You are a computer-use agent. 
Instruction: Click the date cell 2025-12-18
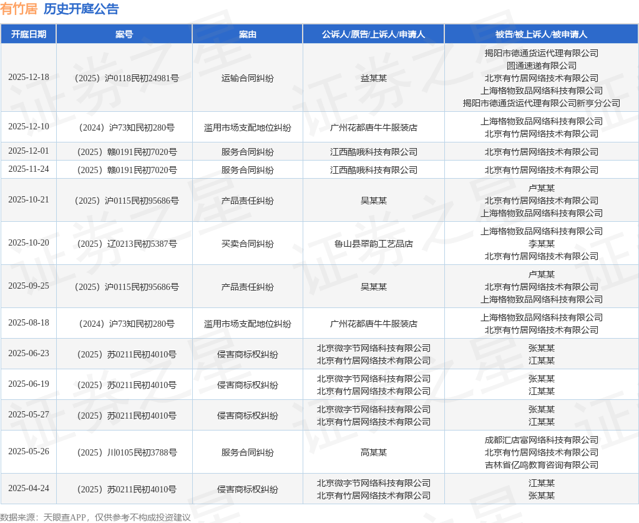29,77
